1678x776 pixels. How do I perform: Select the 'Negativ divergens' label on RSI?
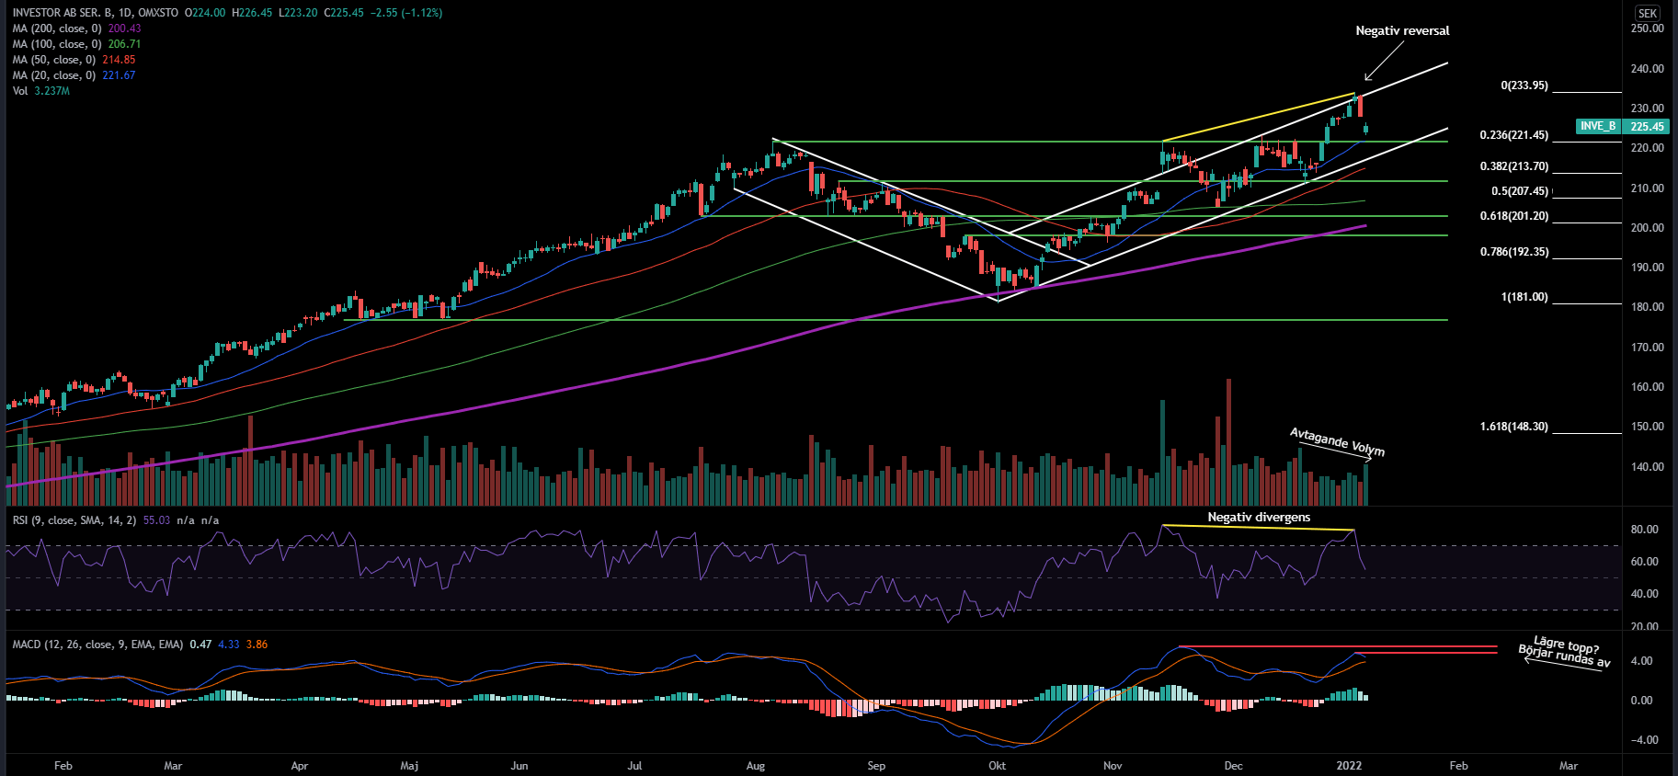1259,517
